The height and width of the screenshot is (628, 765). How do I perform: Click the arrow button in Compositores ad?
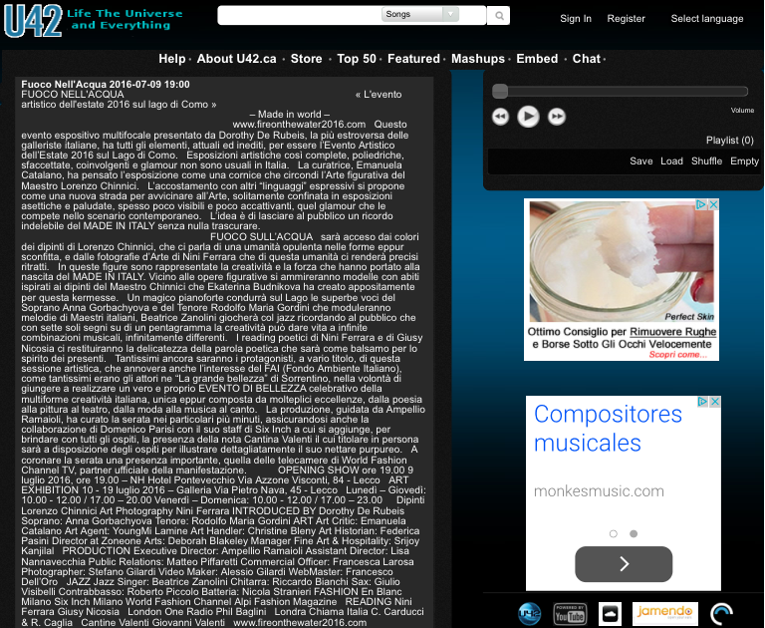[x=624, y=563]
